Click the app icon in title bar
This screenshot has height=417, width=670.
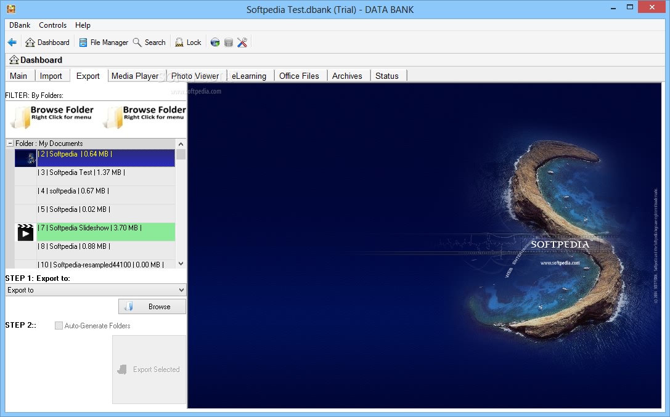(x=11, y=9)
